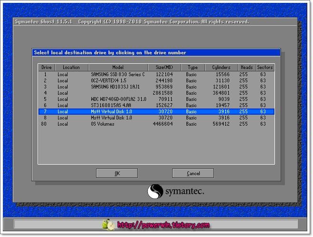Click the OK button
The width and height of the screenshot is (313, 237).
[x=117, y=173]
